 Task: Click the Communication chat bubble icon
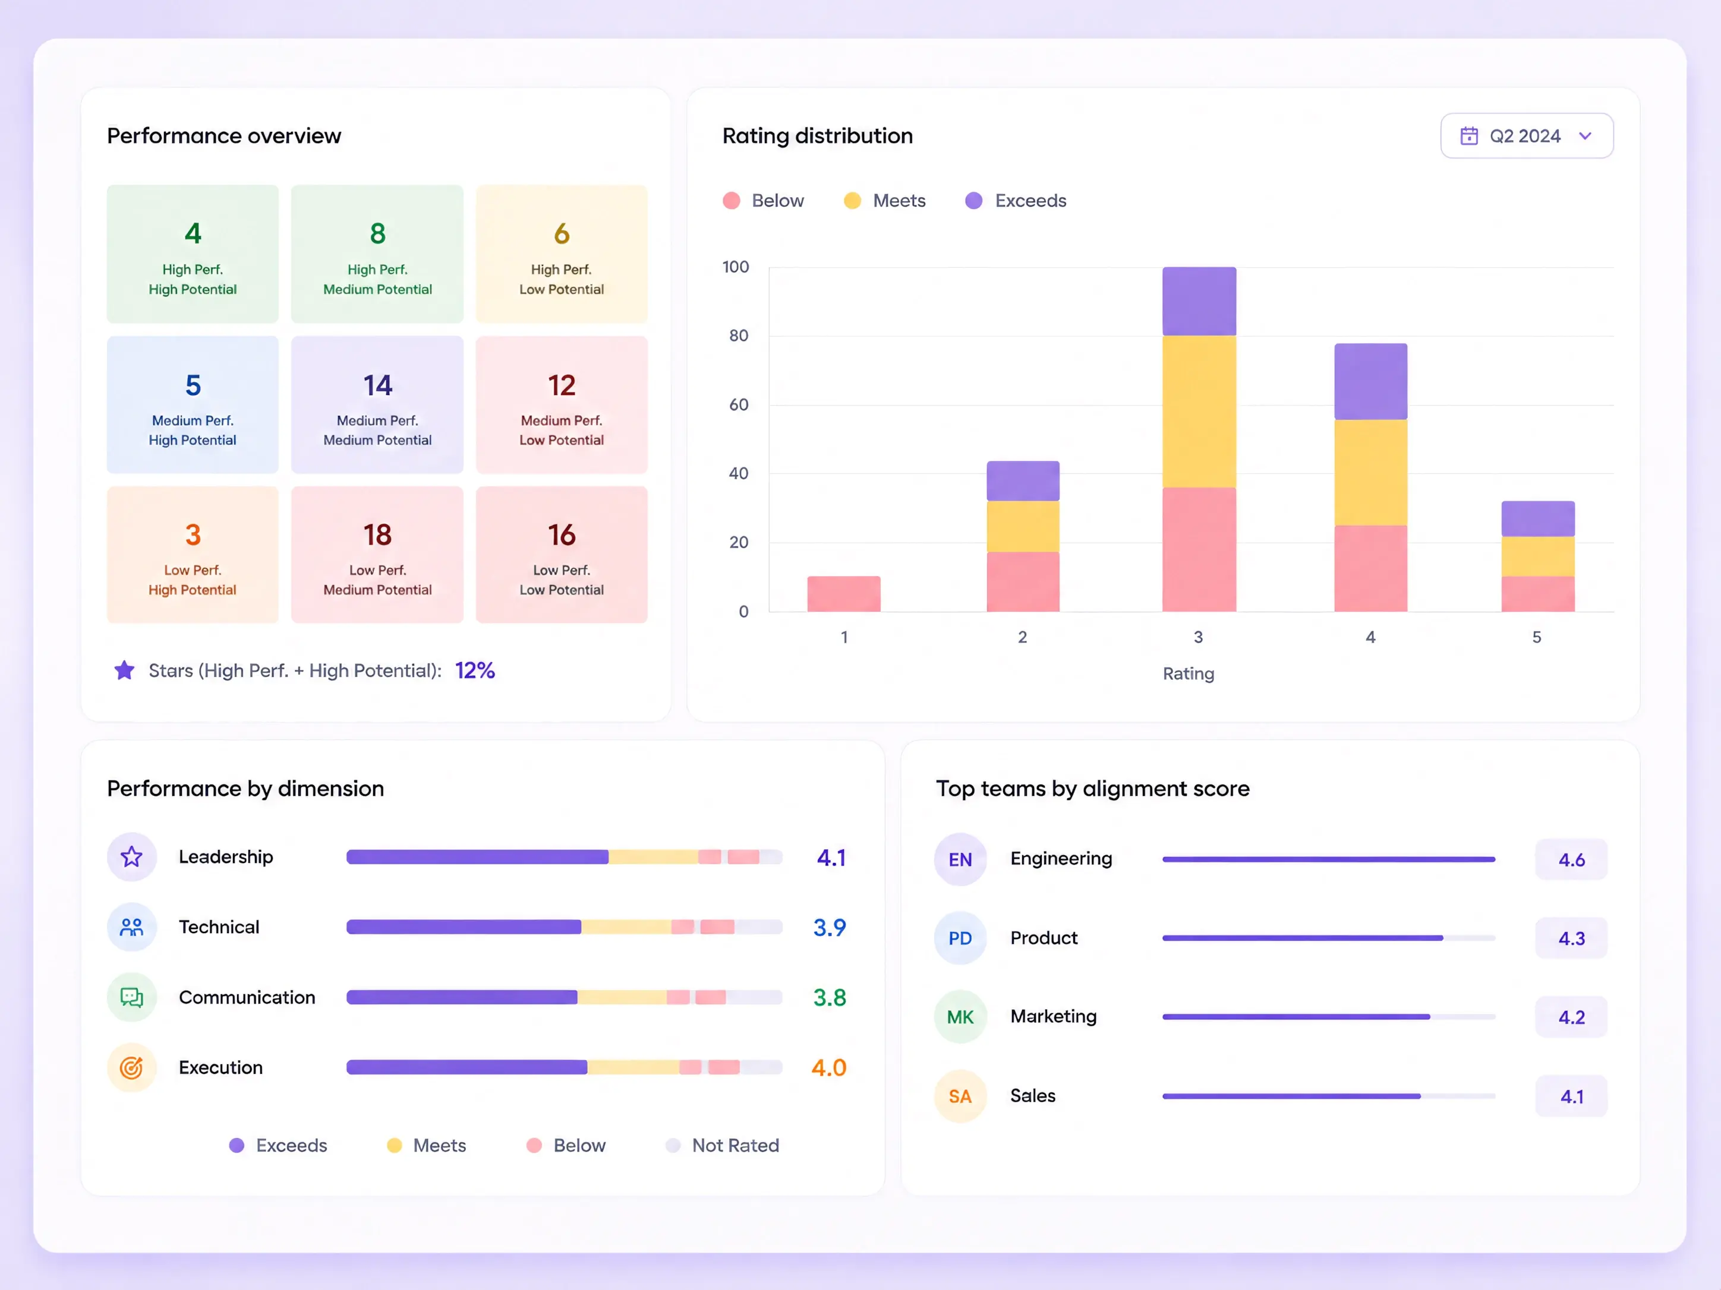click(131, 997)
